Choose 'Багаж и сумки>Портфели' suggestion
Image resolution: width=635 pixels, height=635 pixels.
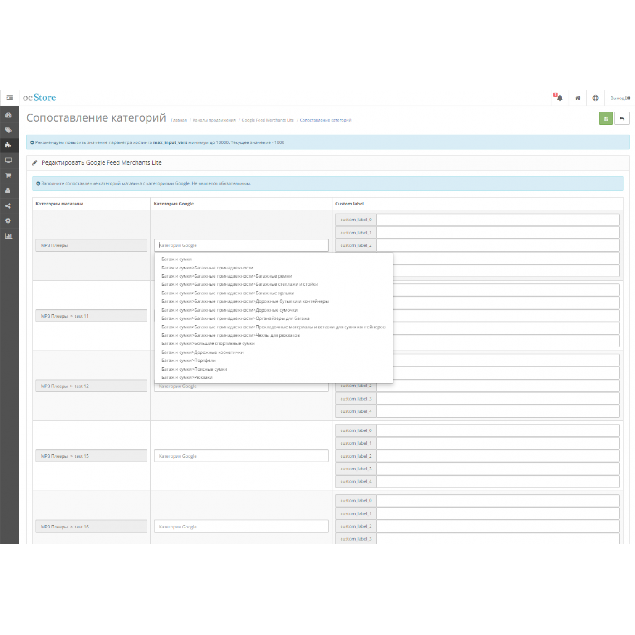(x=189, y=361)
